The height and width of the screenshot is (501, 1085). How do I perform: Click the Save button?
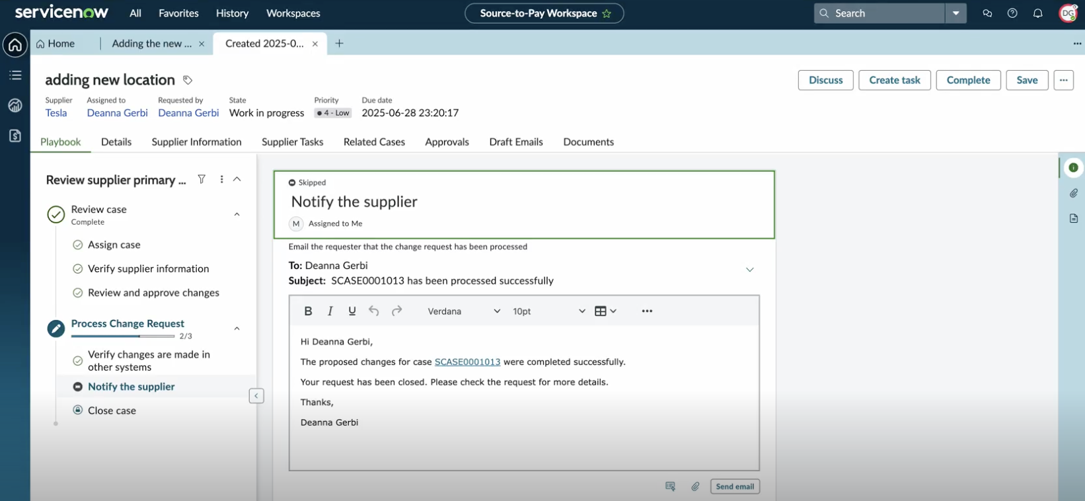tap(1027, 80)
